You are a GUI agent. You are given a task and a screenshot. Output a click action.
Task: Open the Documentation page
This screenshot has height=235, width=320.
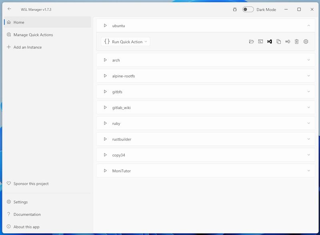click(27, 214)
